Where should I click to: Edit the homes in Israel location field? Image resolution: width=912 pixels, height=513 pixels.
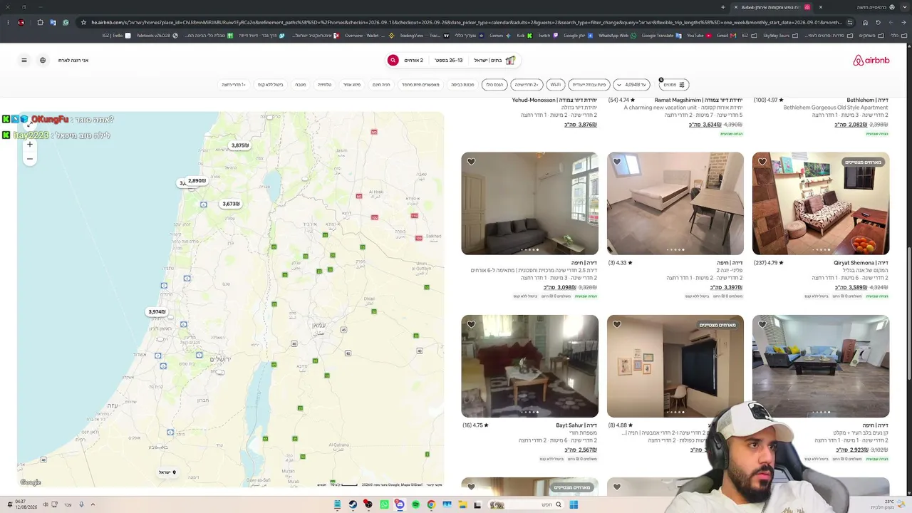point(494,61)
